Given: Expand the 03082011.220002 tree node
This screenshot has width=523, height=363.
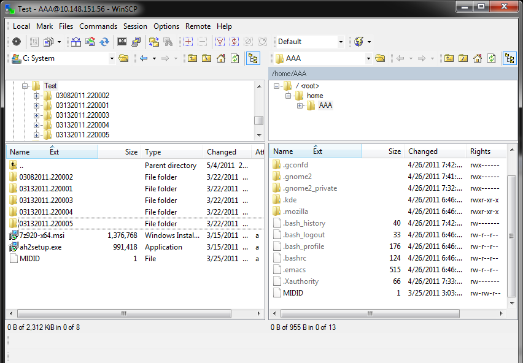Looking at the screenshot, I should pos(37,96).
